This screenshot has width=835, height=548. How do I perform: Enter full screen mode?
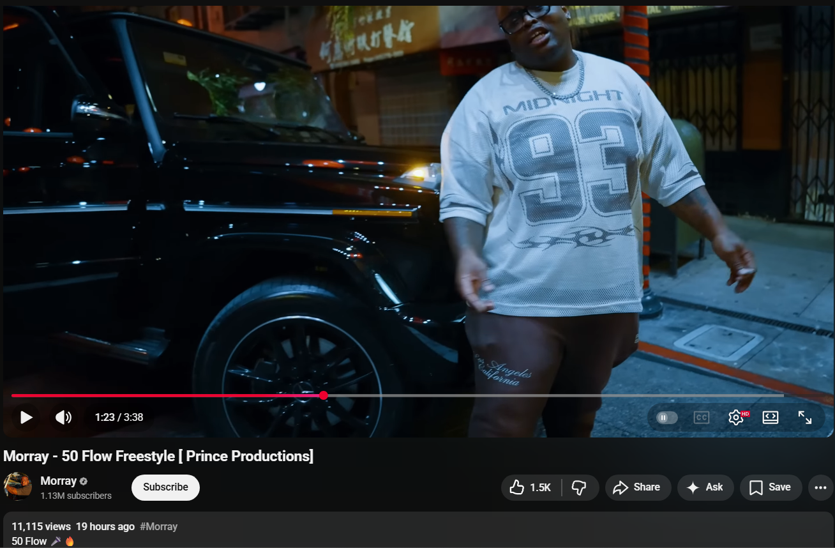805,418
